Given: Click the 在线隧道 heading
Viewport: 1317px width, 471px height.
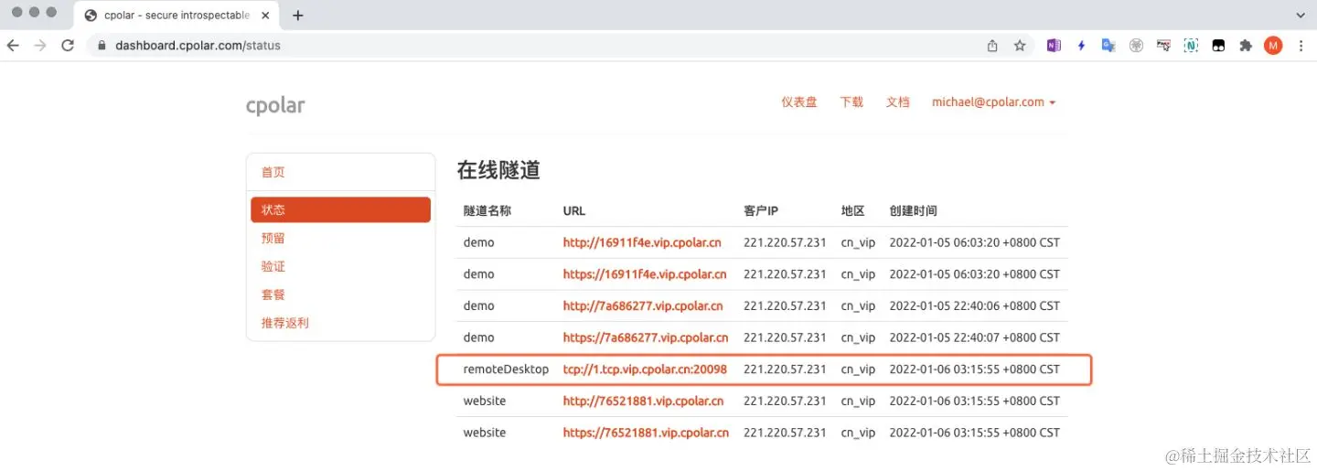Looking at the screenshot, I should click(x=498, y=170).
